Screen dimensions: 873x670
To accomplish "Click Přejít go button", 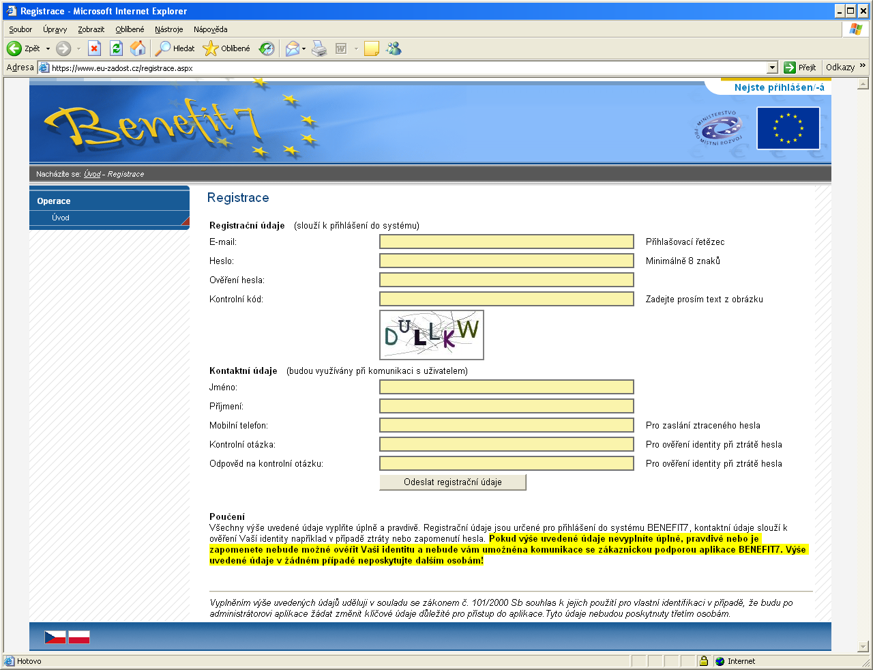I will click(x=800, y=68).
